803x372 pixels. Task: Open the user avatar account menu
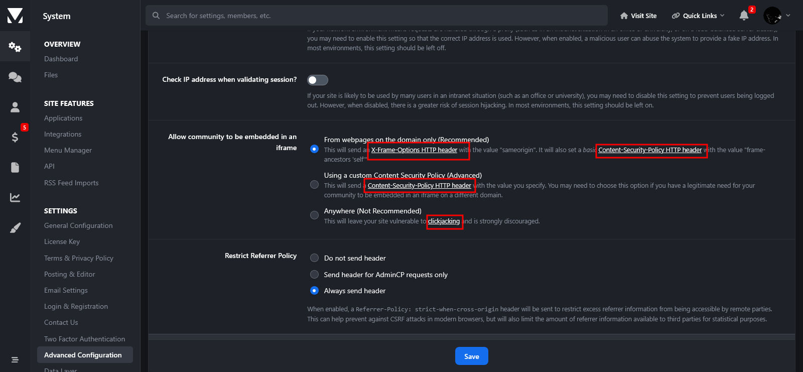[776, 16]
